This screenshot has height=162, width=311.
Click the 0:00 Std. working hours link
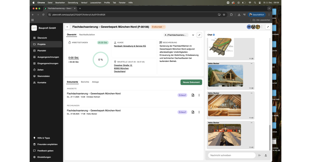click(x=74, y=58)
